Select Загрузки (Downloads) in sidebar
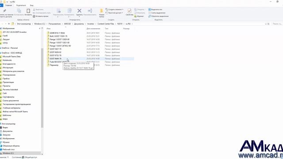 point(7,135)
